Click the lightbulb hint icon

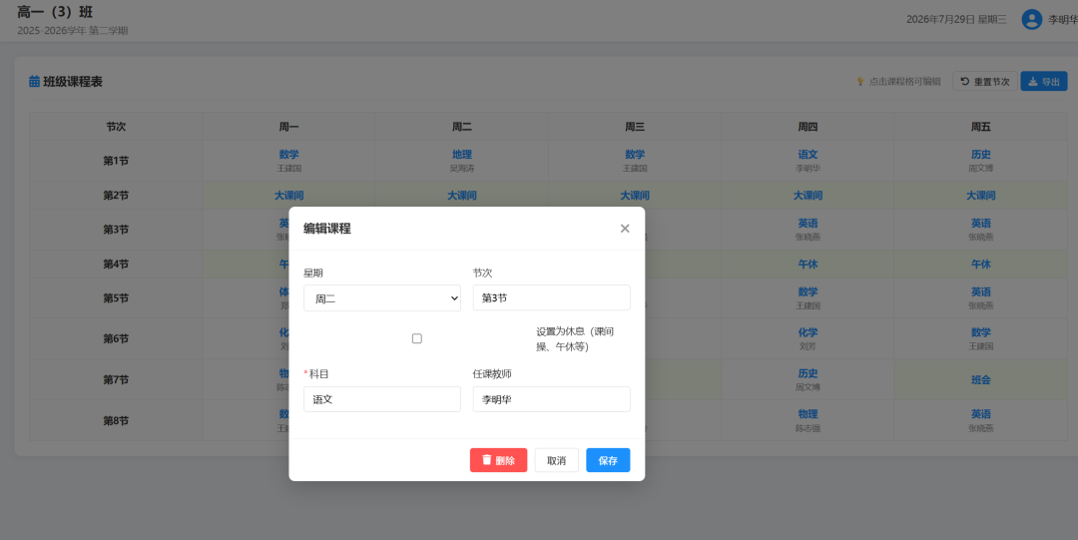pyautogui.click(x=859, y=81)
